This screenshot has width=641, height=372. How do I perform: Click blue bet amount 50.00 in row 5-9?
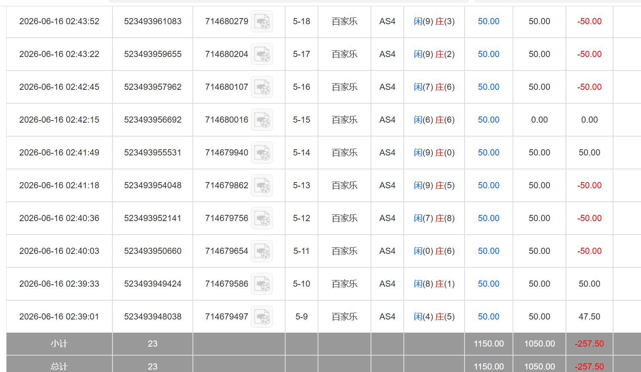488,317
